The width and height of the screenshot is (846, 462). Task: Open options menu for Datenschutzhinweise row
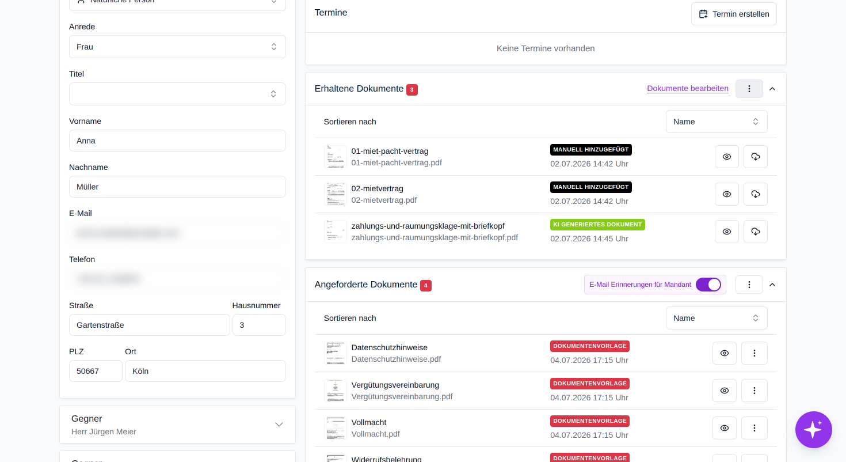(754, 353)
